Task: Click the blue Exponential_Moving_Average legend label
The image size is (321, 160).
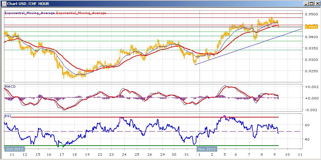Action: pyautogui.click(x=30, y=13)
